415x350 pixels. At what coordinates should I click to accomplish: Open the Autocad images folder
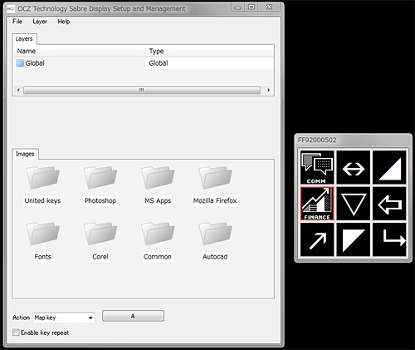215,241
